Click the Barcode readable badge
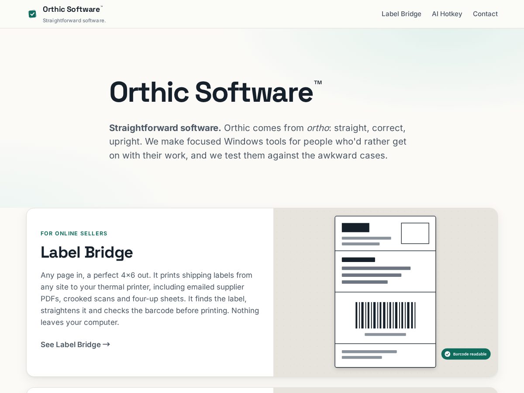This screenshot has width=524, height=393. pyautogui.click(x=466, y=354)
